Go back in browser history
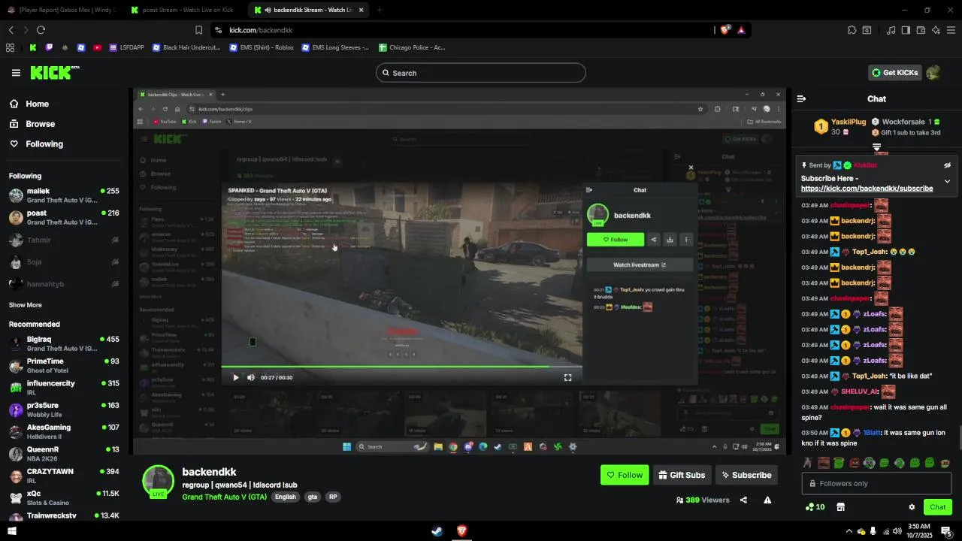The width and height of the screenshot is (962, 541). click(11, 30)
